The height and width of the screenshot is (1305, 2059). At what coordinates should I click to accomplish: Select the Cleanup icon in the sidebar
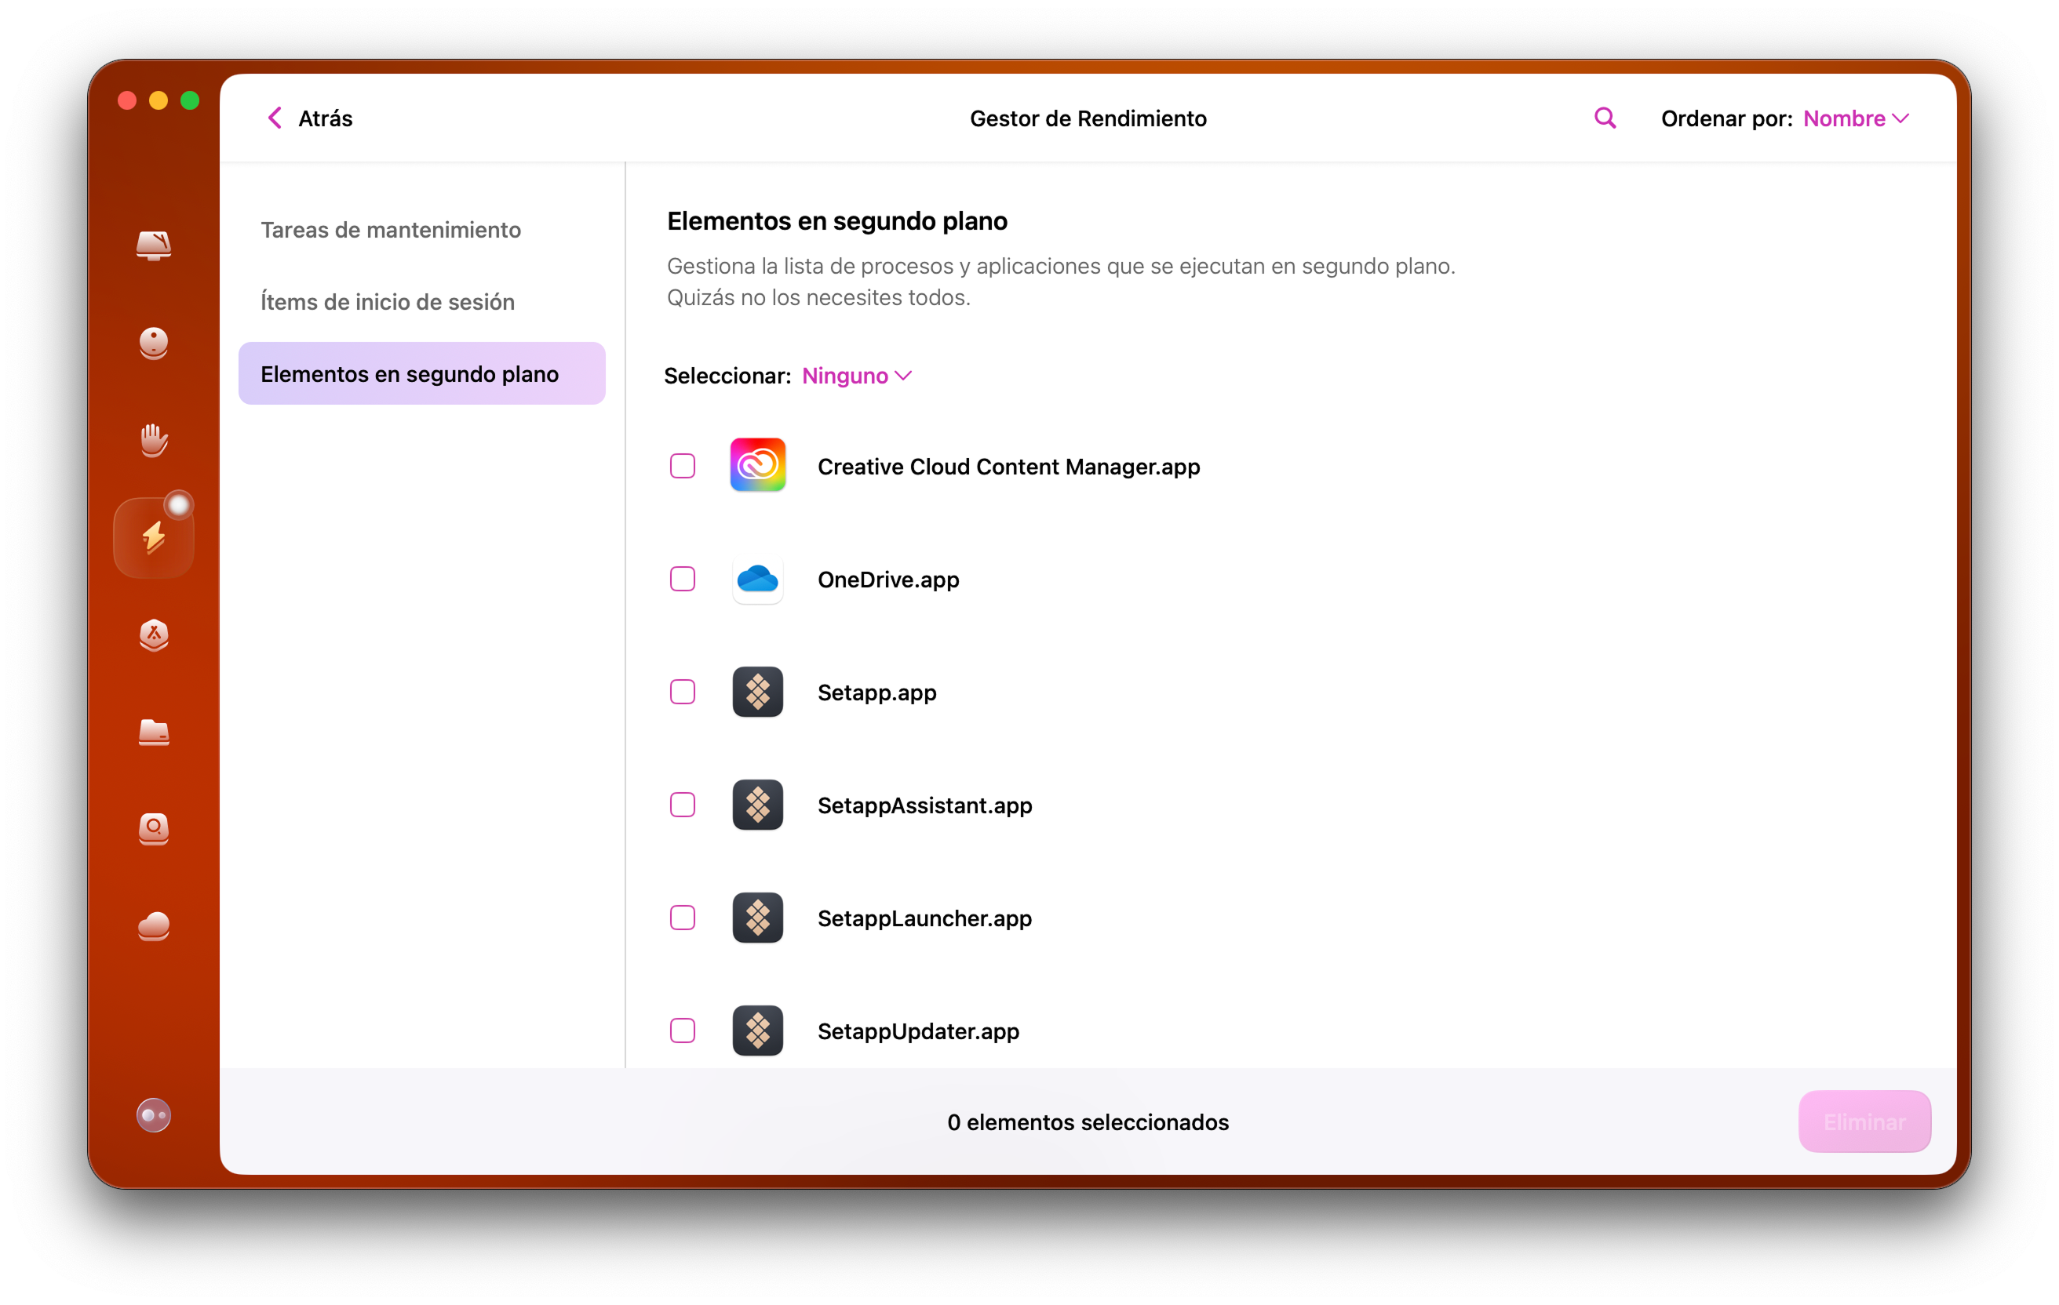[x=154, y=344]
